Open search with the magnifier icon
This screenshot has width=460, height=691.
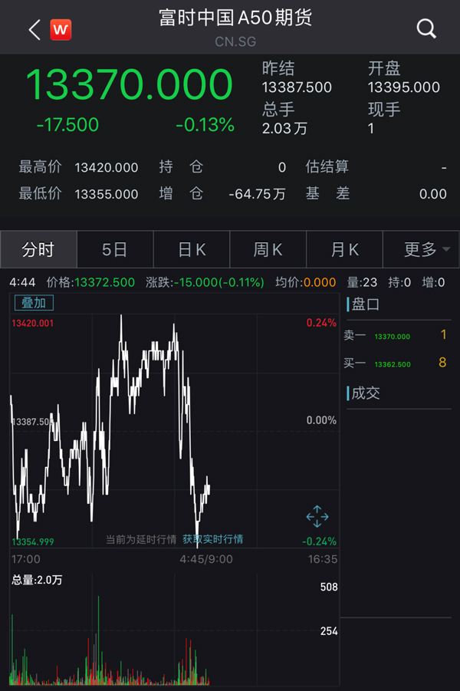[x=426, y=29]
